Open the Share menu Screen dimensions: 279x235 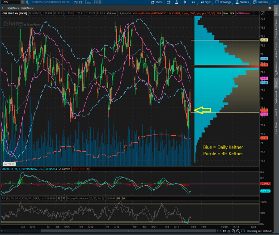(157, 2)
